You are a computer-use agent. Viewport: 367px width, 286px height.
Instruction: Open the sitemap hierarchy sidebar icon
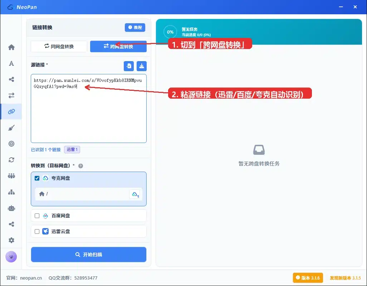point(11,192)
